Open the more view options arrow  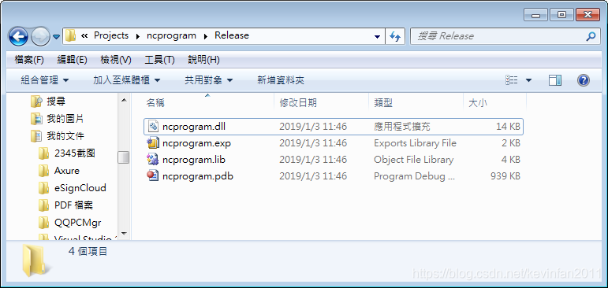tap(528, 80)
